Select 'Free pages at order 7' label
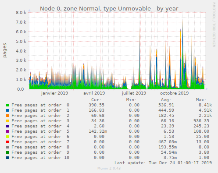The height and width of the screenshot is (173, 218). click(40, 142)
